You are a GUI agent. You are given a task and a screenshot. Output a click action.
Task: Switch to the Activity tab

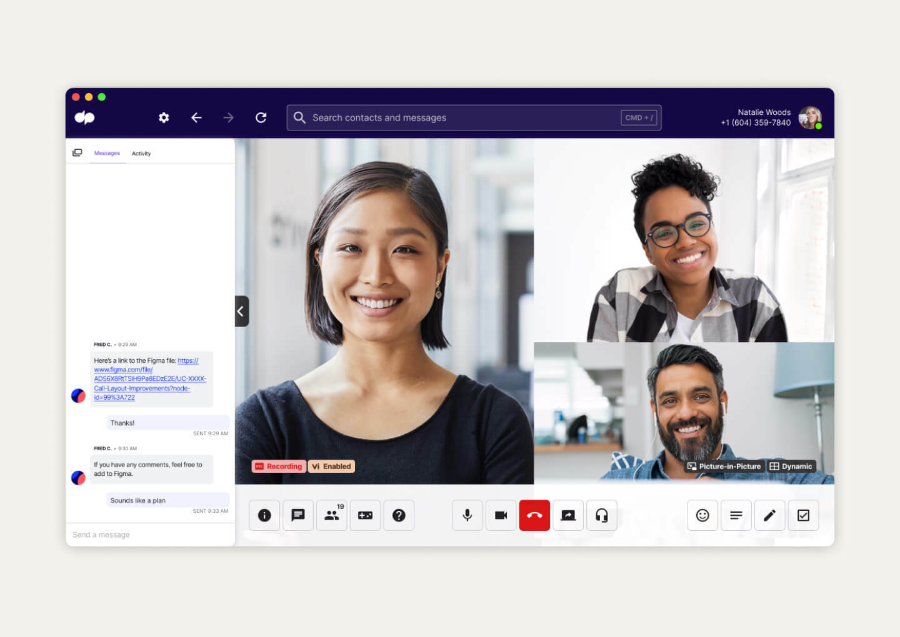tap(141, 153)
